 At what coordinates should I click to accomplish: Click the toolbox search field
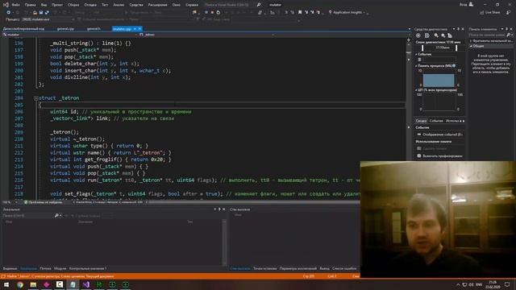487,35
